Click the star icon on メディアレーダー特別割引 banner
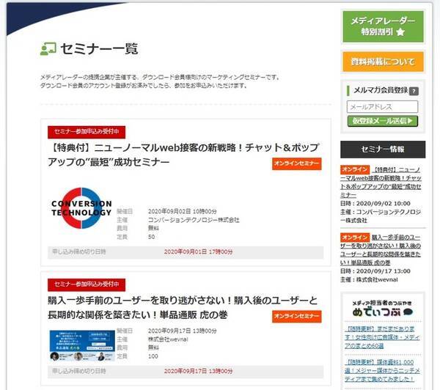Image resolution: width=440 pixels, height=390 pixels. pos(400,32)
